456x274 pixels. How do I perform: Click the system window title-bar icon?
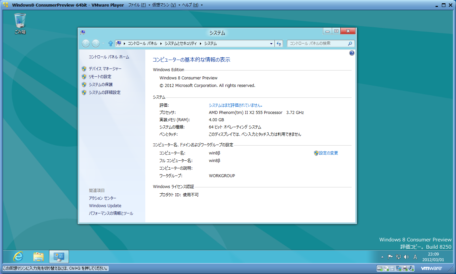83,32
